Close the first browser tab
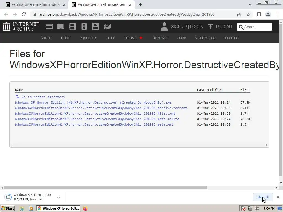283x212 pixels. click(x=64, y=5)
